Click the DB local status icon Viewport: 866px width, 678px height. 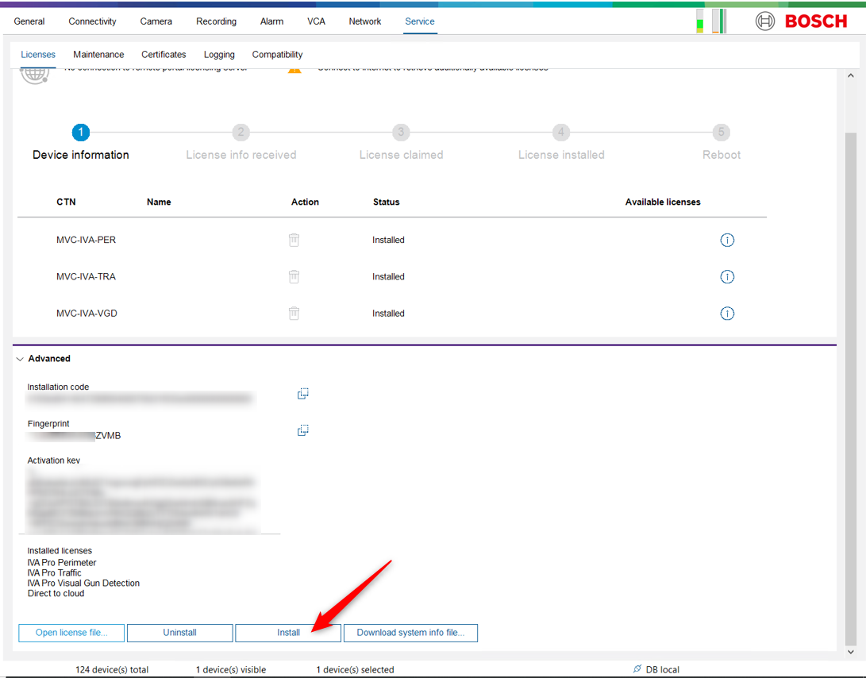coord(637,669)
